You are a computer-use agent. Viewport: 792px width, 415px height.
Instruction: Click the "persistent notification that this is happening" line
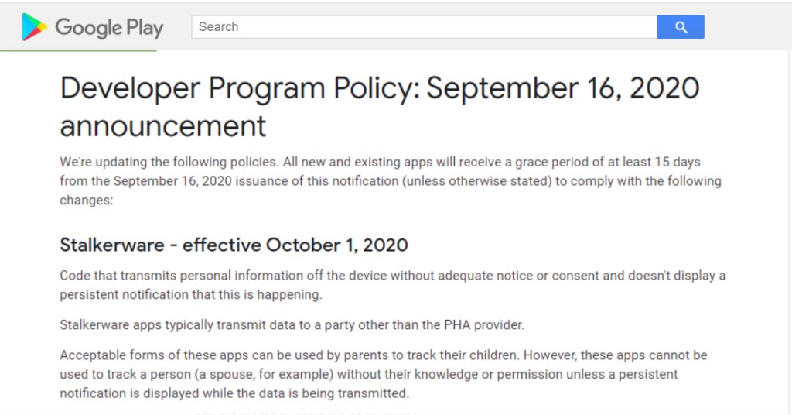190,294
